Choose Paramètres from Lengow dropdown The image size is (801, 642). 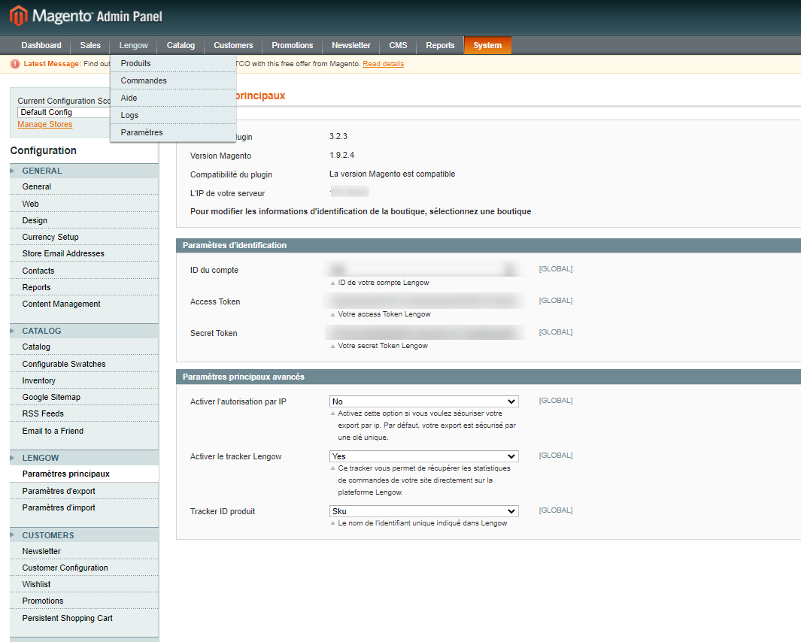(173, 132)
